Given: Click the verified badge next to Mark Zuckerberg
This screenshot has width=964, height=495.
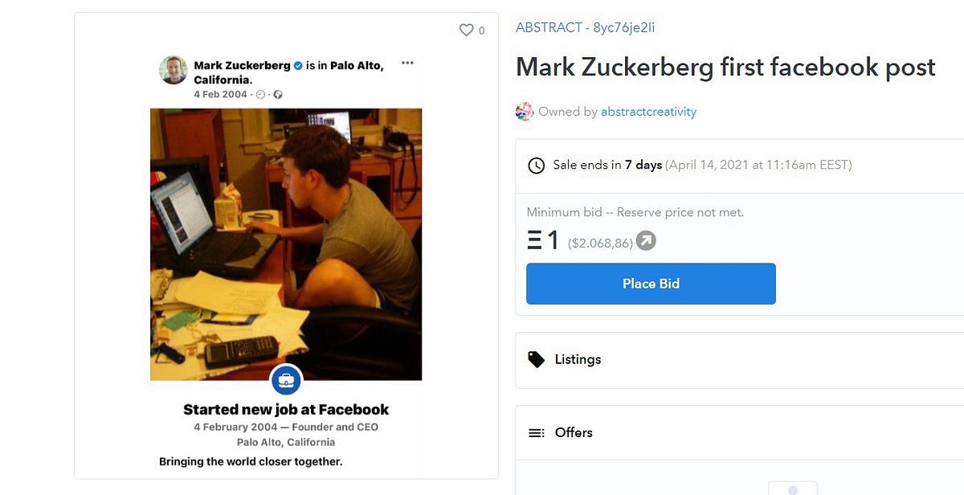Looking at the screenshot, I should point(298,65).
